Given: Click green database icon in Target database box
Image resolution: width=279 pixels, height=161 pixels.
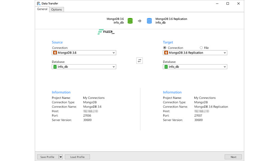Looking at the screenshot, I should point(166,67).
